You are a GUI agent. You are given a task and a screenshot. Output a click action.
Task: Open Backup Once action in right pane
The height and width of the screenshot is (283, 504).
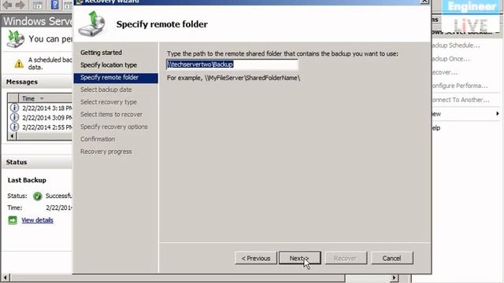(x=450, y=59)
